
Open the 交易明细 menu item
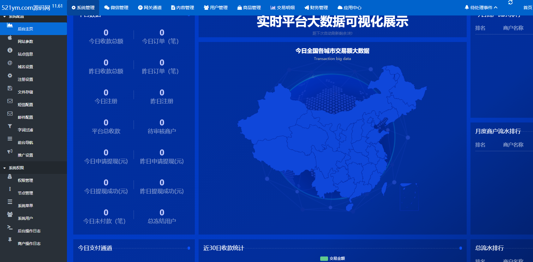(x=283, y=8)
